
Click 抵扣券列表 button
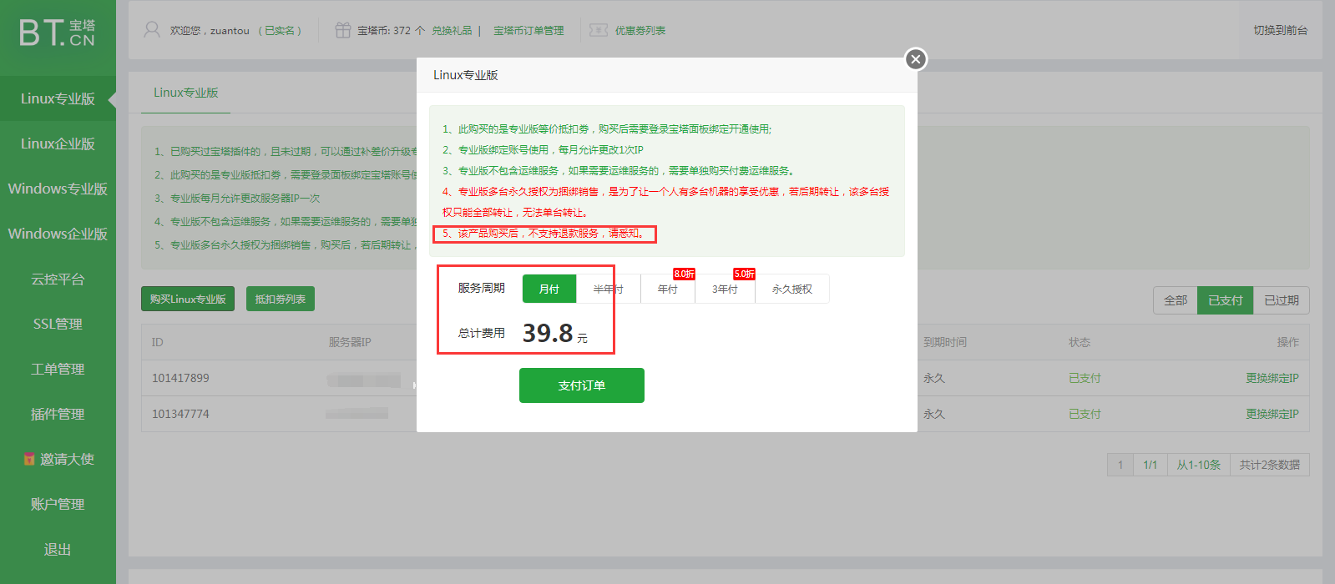click(281, 299)
